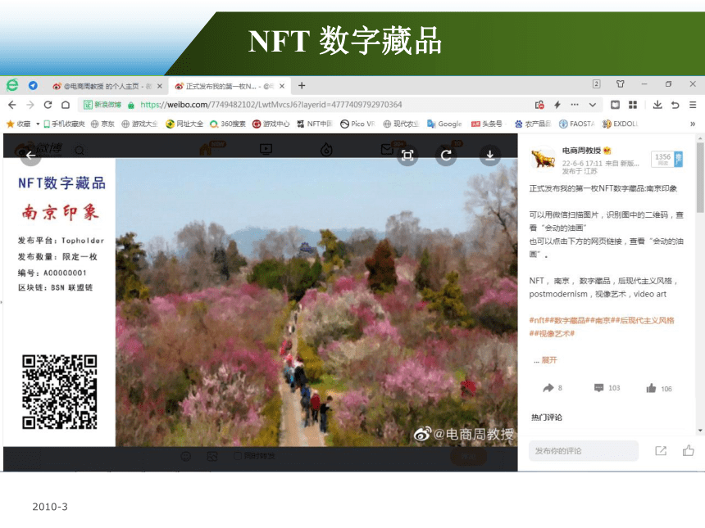
Task: Open the 360搜索 bookmark
Action: coord(228,124)
